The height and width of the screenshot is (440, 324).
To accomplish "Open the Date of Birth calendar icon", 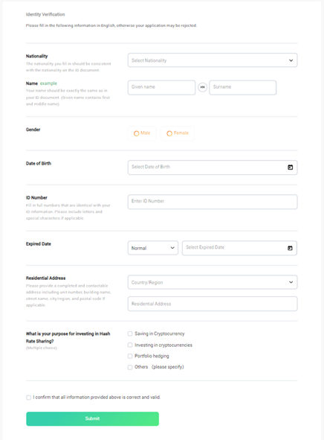I will 290,168.
